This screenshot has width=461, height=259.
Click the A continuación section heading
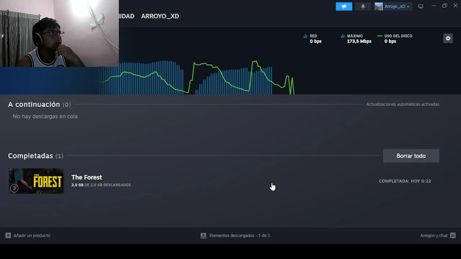[x=39, y=104]
